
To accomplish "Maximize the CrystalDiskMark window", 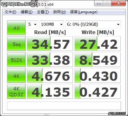I will tap(107, 3).
